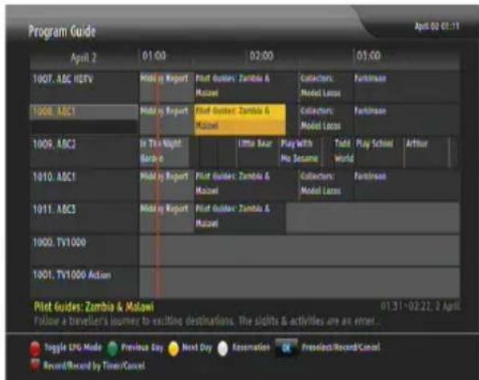479x380 pixels.
Task: Click highlighted yellow Pilot Guides: Zambia & Malawi cell
Action: tap(240, 119)
